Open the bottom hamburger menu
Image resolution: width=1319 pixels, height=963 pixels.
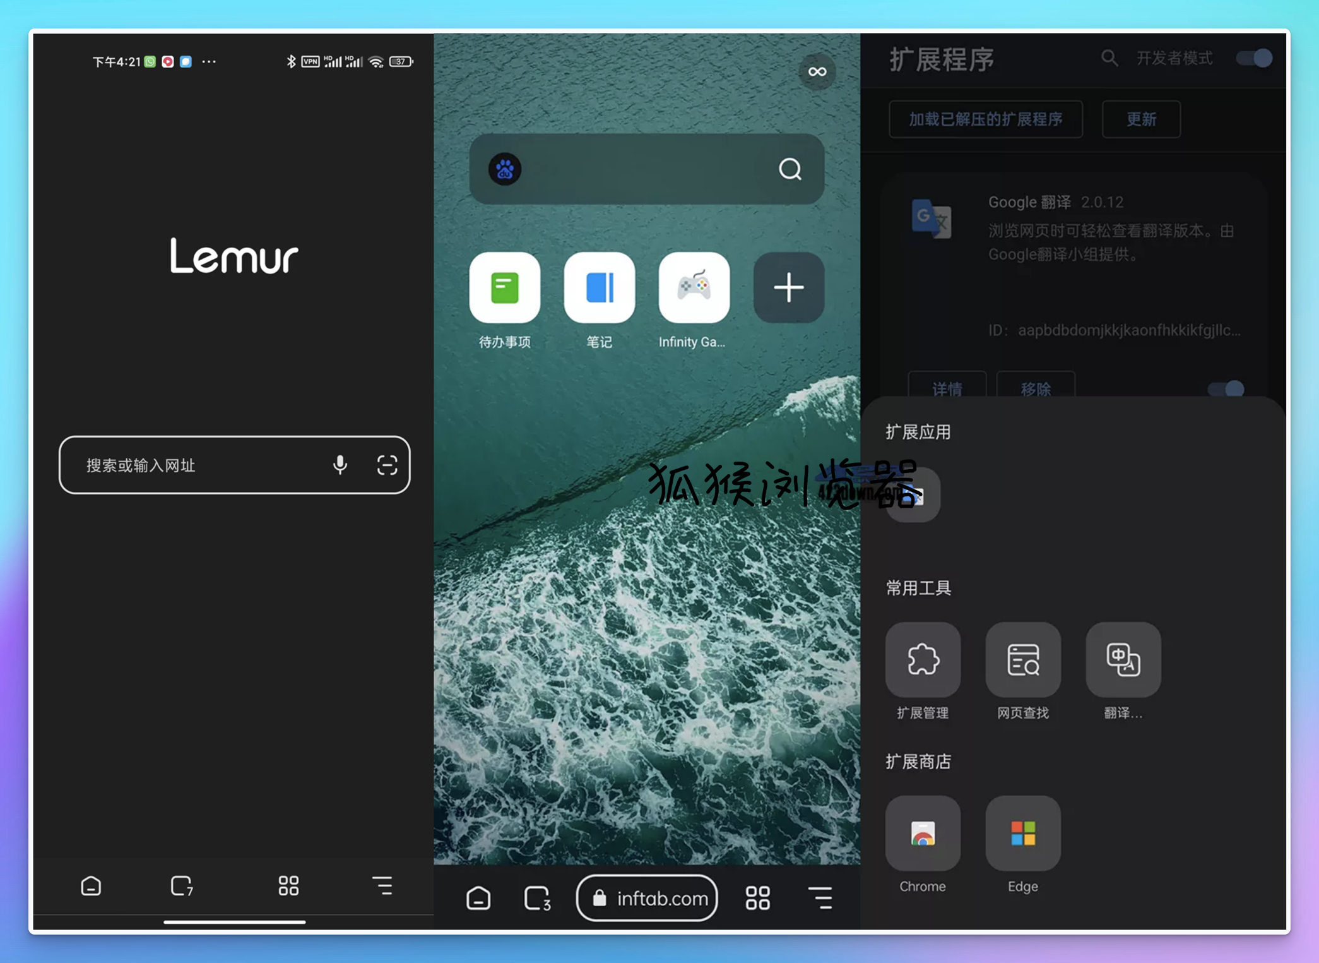click(x=382, y=886)
